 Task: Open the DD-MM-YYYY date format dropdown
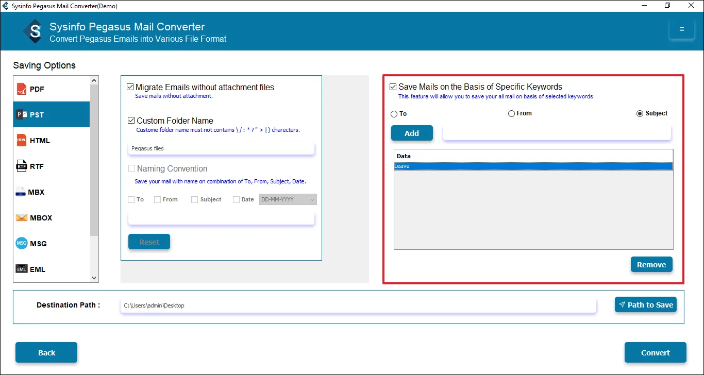[288, 199]
